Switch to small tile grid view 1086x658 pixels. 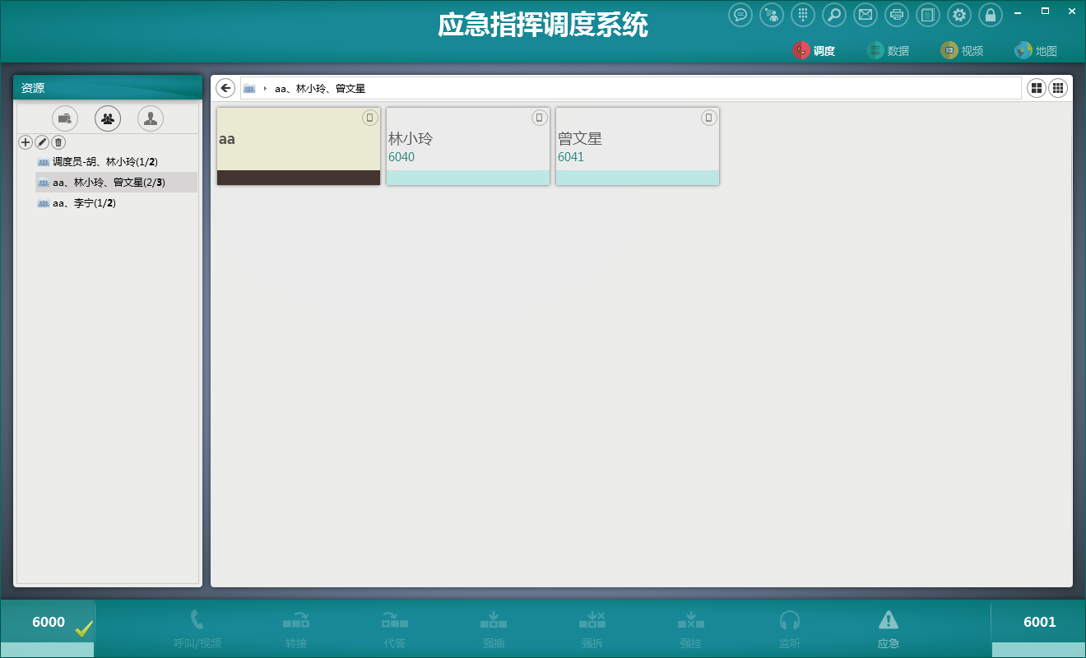1058,88
